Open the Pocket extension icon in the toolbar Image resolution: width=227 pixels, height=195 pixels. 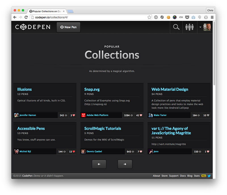187,17
